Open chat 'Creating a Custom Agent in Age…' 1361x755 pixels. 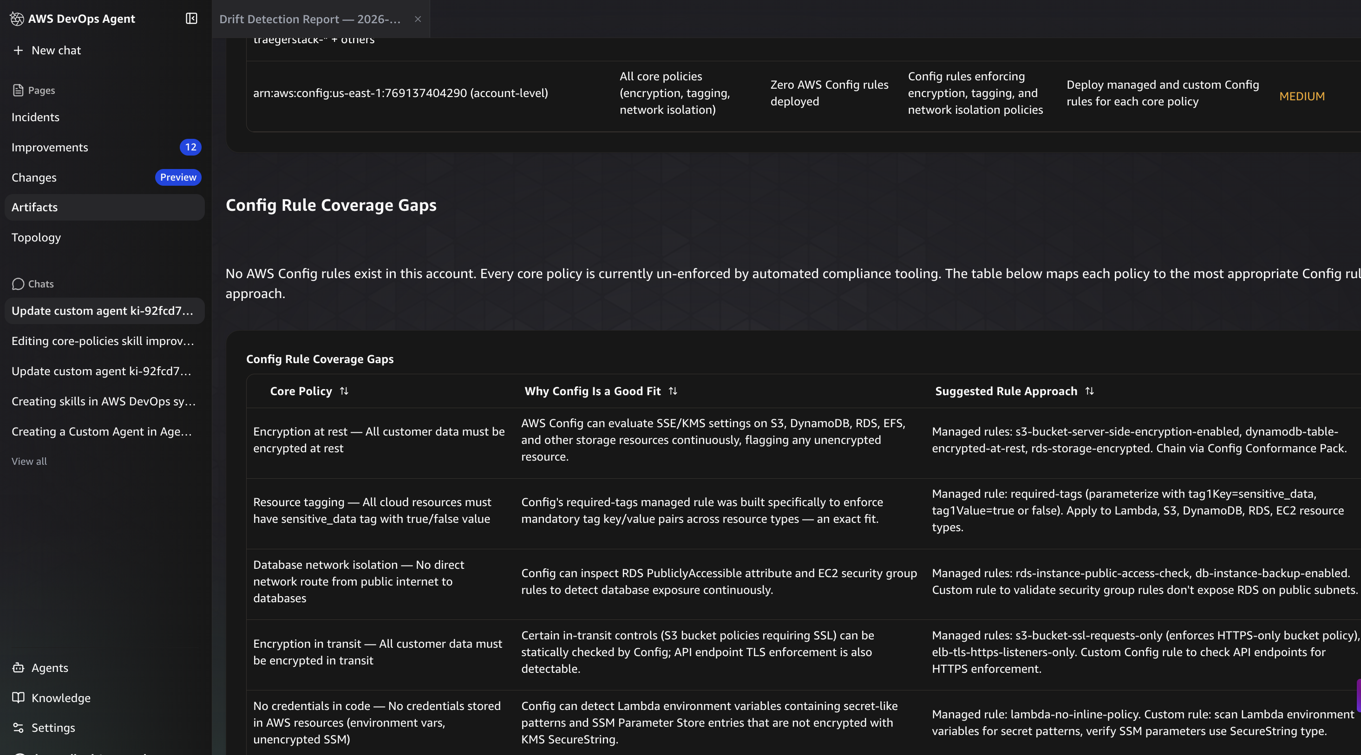pos(105,431)
